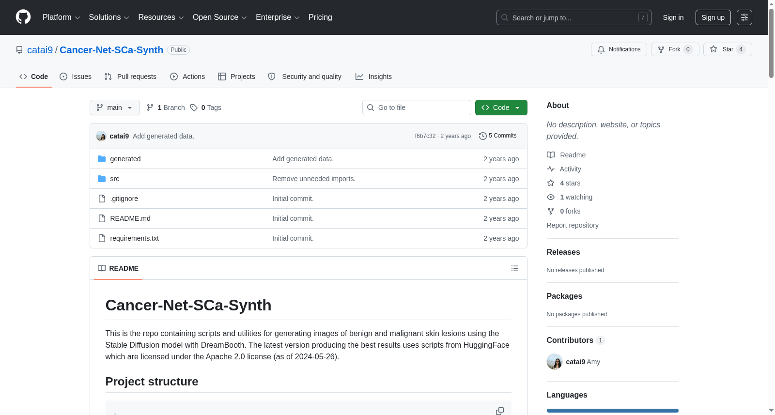Screen dimensions: 775x415
Task: Click the generated folder icon
Action: click(102, 159)
